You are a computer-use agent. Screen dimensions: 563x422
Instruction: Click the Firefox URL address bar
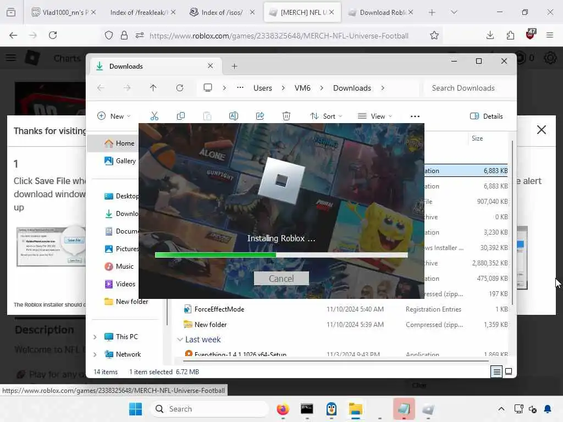tap(279, 36)
